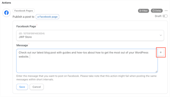This screenshot has width=170, height=97.
Task: Cancel editing the action
Action: coord(37,87)
